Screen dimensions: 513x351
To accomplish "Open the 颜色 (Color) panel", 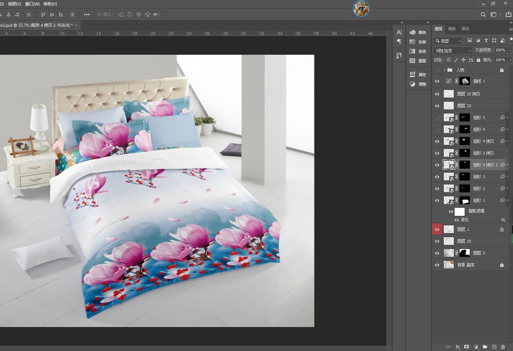I will point(418,32).
